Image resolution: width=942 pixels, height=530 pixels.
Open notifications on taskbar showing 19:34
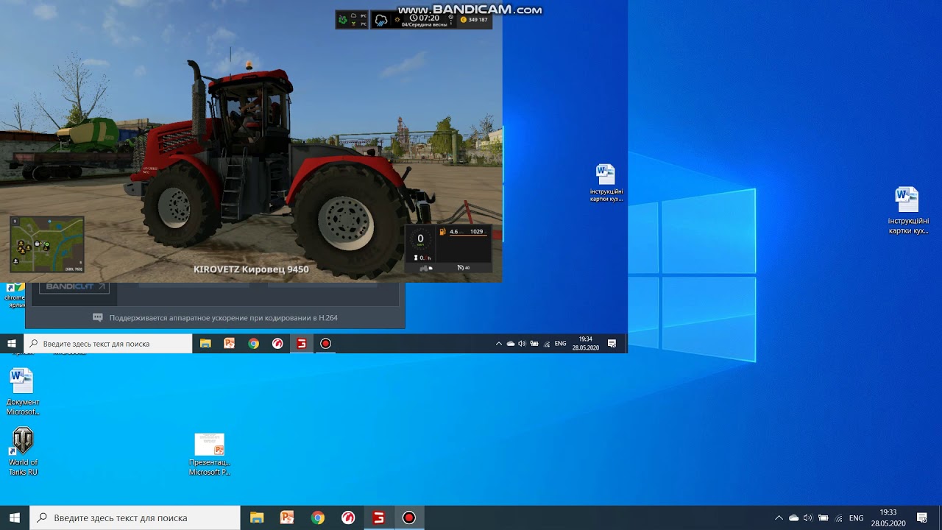[612, 344]
